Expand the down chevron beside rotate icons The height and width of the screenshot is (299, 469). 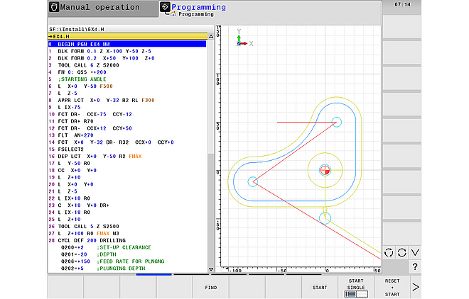click(x=415, y=252)
